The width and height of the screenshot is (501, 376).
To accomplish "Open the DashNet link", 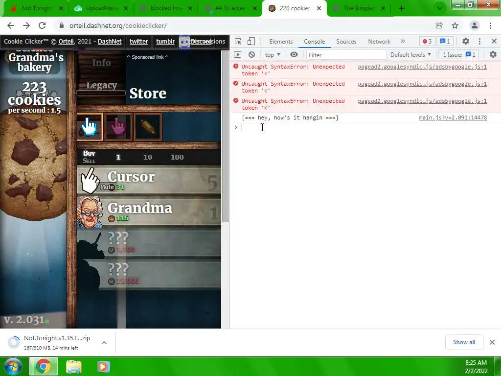I will 110,41.
